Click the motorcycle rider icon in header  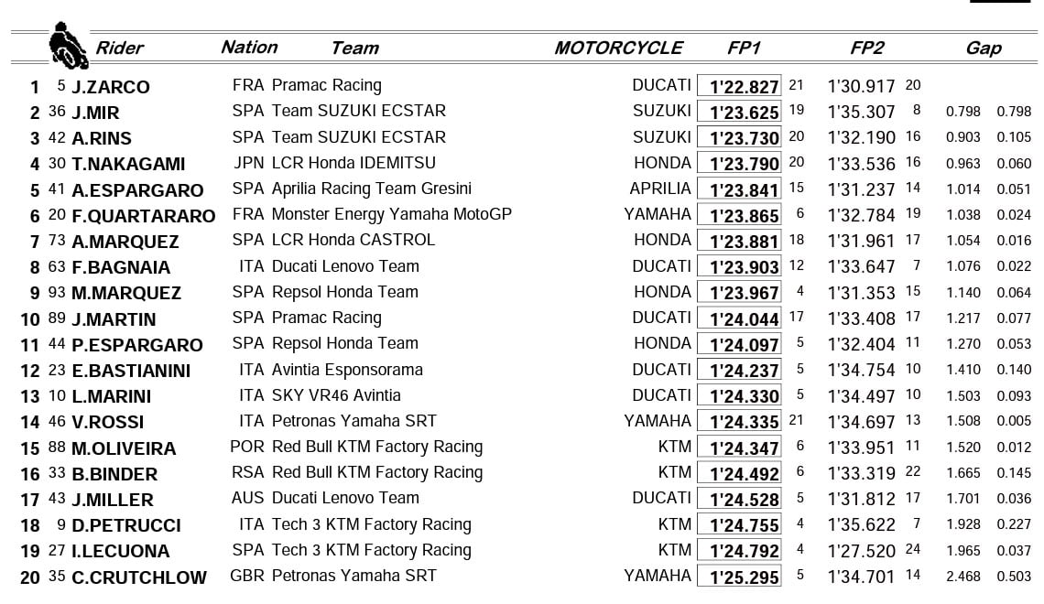click(x=66, y=46)
